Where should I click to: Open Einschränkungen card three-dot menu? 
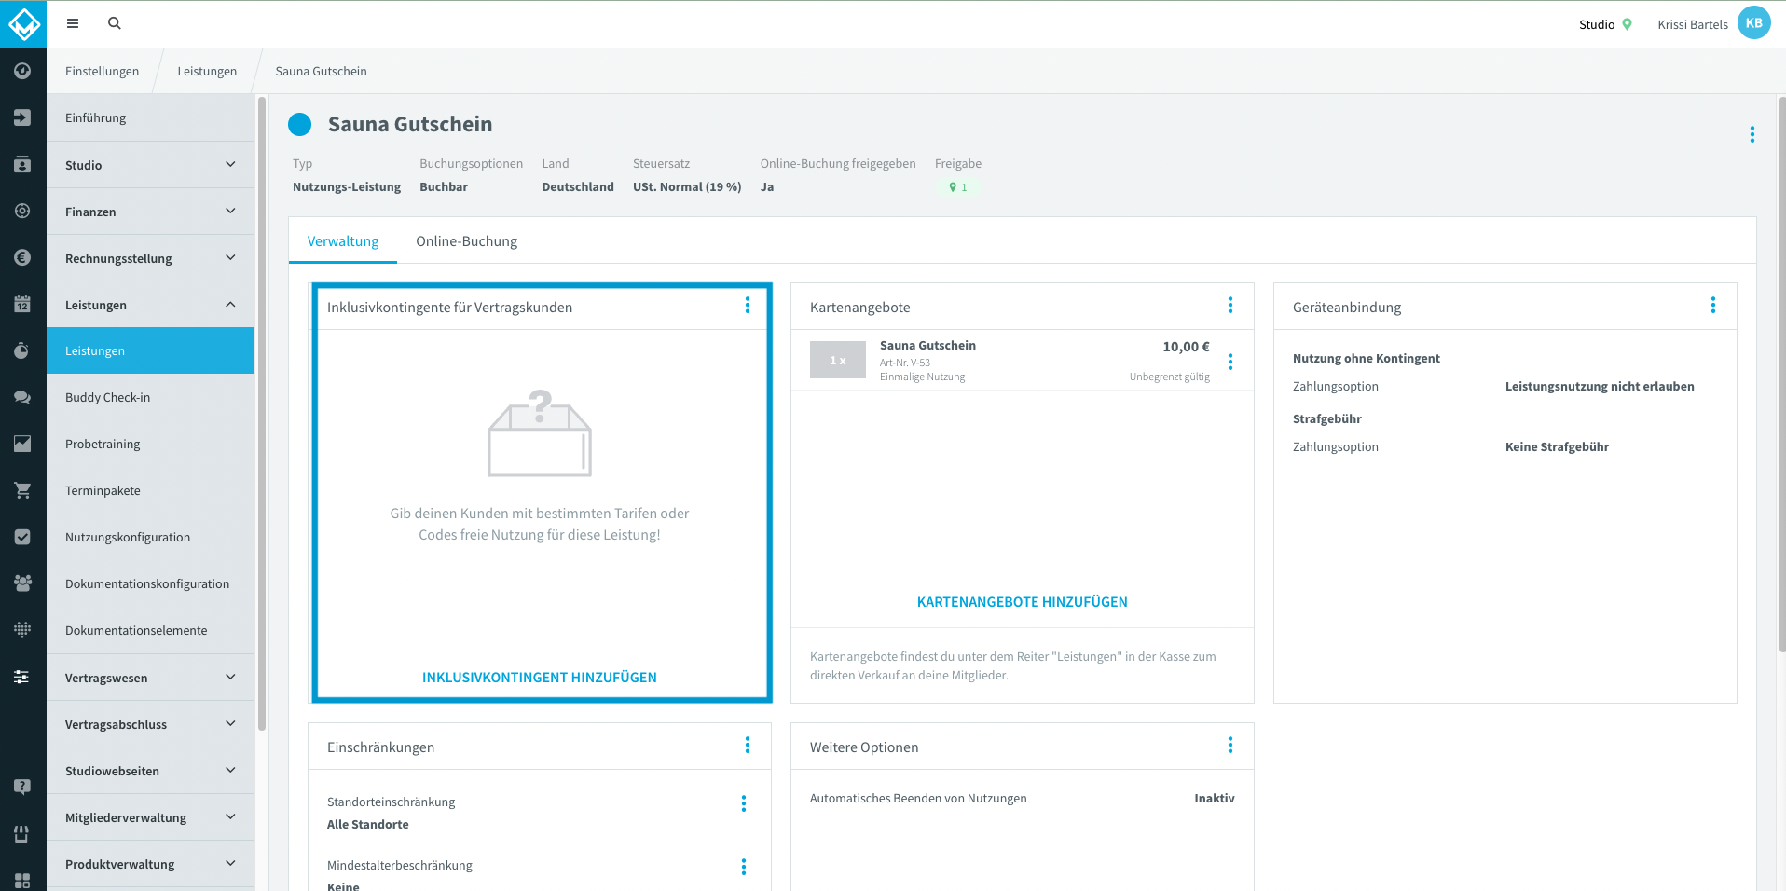[747, 745]
